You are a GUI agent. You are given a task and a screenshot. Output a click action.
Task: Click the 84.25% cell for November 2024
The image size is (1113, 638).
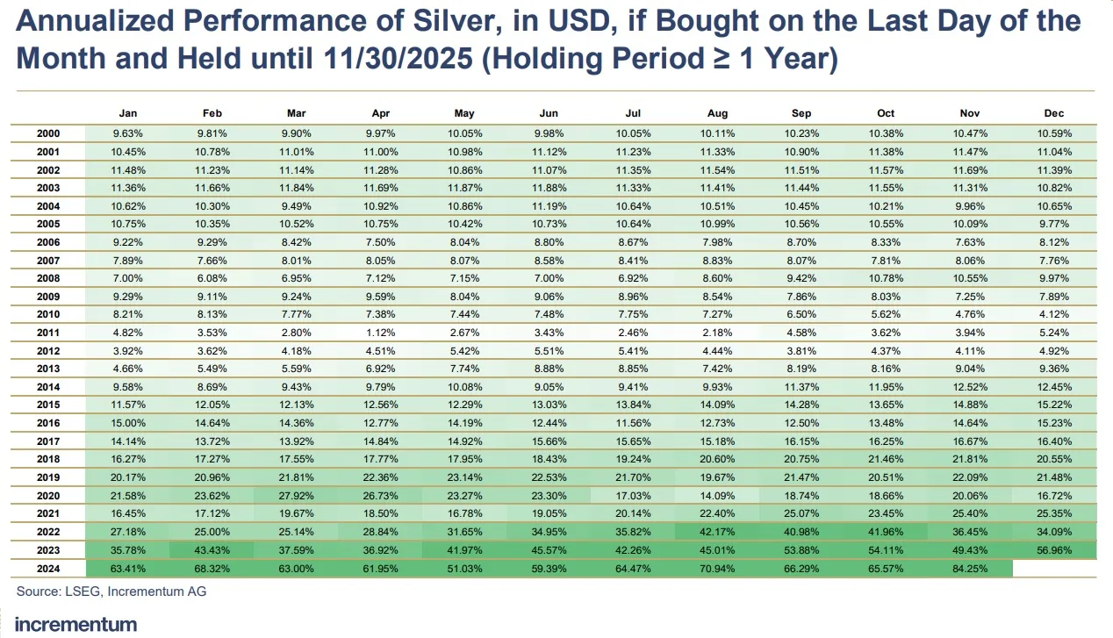[970, 568]
